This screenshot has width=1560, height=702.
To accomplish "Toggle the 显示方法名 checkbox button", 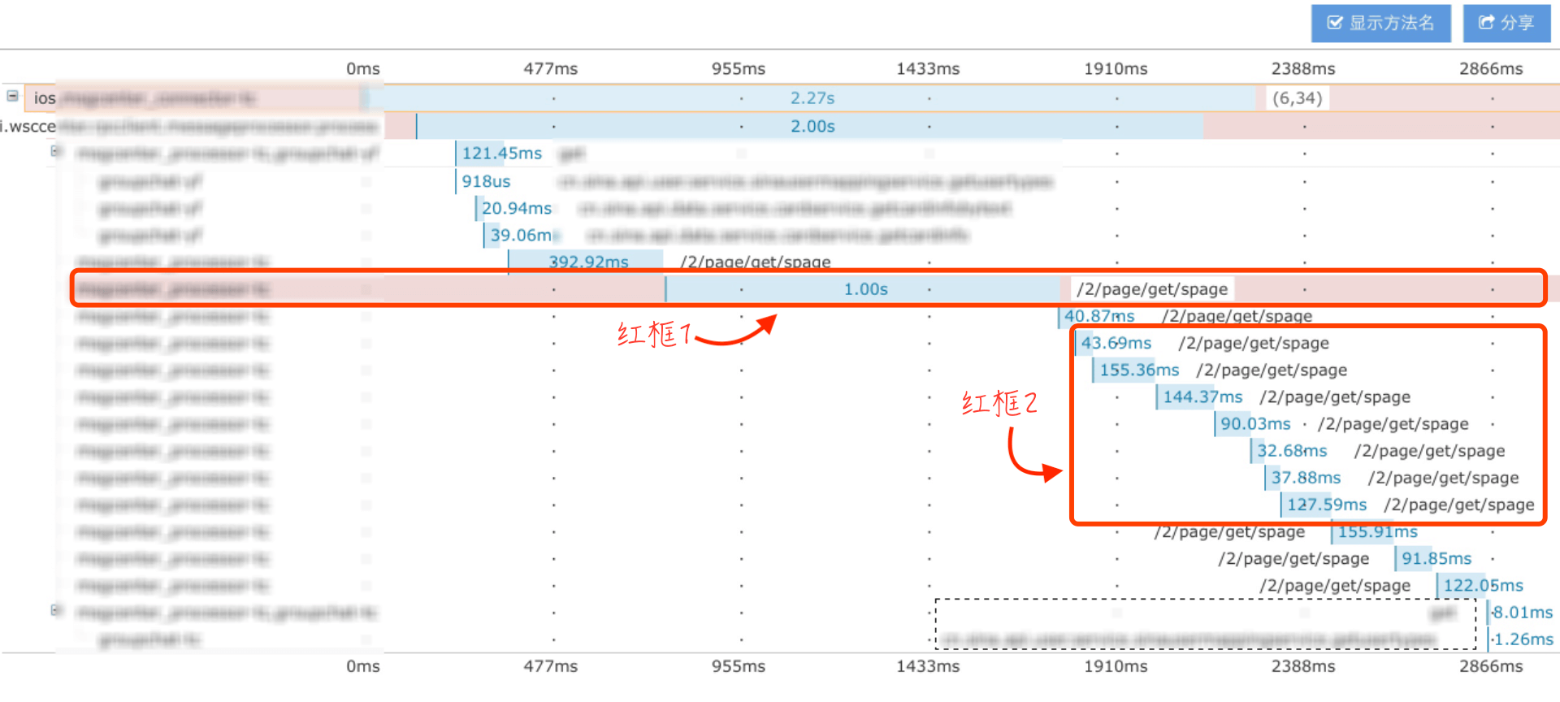I will pos(1380,23).
